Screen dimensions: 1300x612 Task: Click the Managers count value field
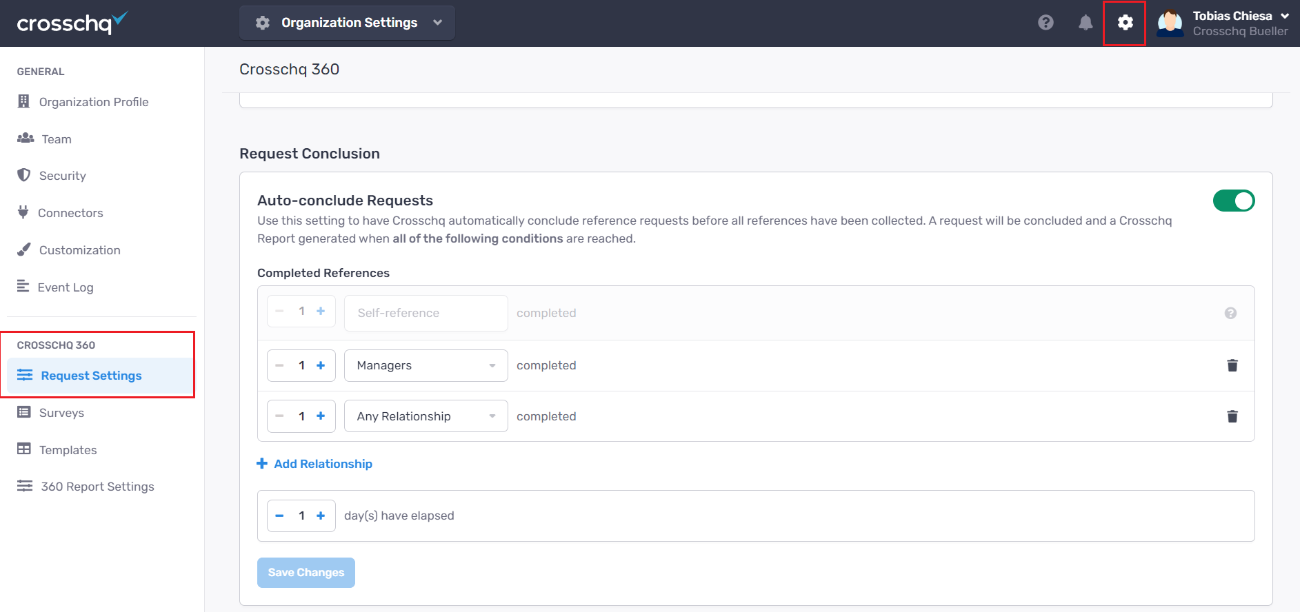click(x=301, y=365)
